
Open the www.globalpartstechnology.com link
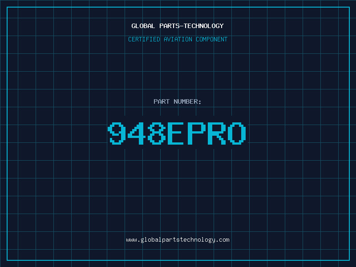click(x=178, y=240)
